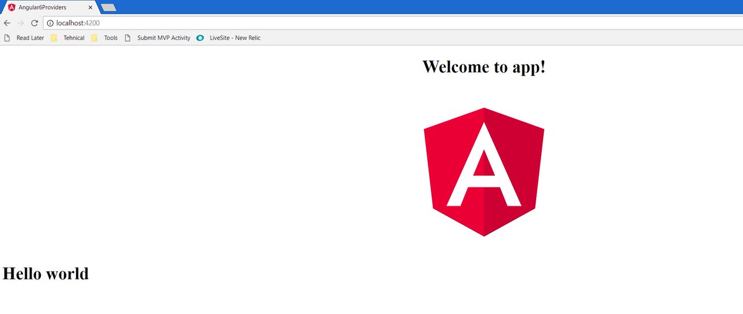
Task: Click the Angular favicon on the tab
Action: pyautogui.click(x=12, y=7)
